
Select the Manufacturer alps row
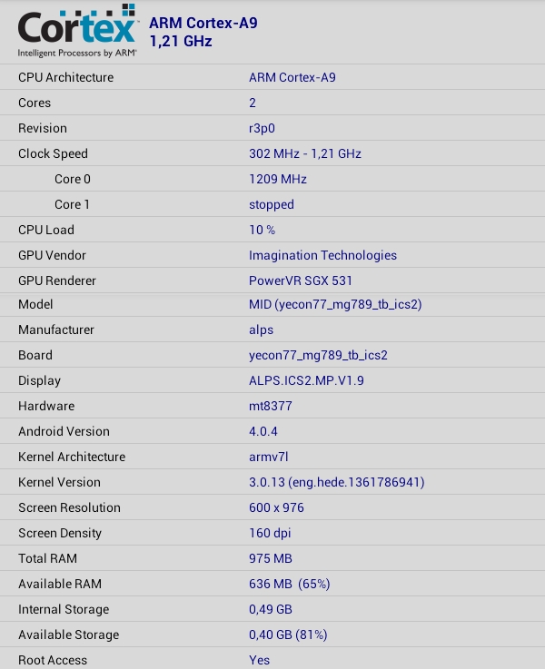click(x=272, y=330)
